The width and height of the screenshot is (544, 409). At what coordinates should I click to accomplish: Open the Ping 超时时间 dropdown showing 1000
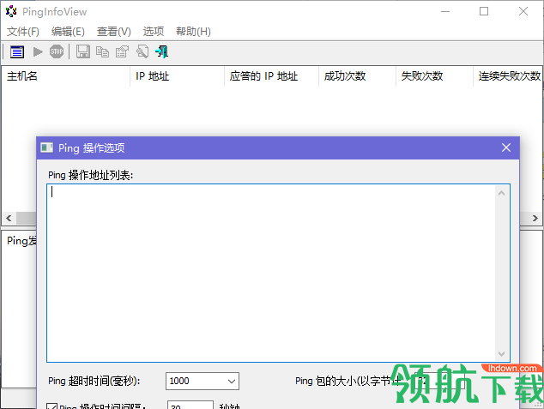[x=202, y=382]
